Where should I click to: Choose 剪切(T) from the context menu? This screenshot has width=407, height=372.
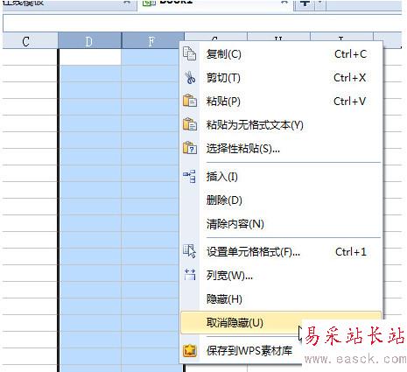[x=281, y=78]
